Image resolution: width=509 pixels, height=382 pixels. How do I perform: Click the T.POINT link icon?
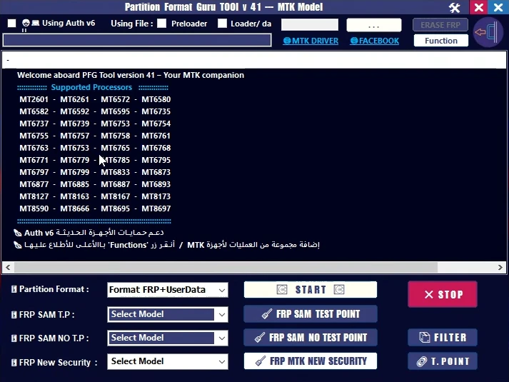(422, 361)
